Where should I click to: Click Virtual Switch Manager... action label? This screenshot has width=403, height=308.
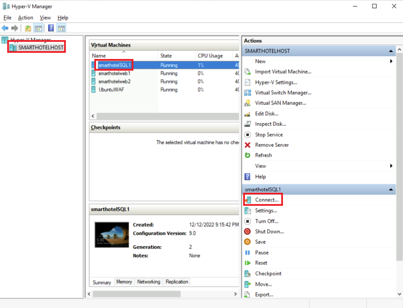(283, 93)
